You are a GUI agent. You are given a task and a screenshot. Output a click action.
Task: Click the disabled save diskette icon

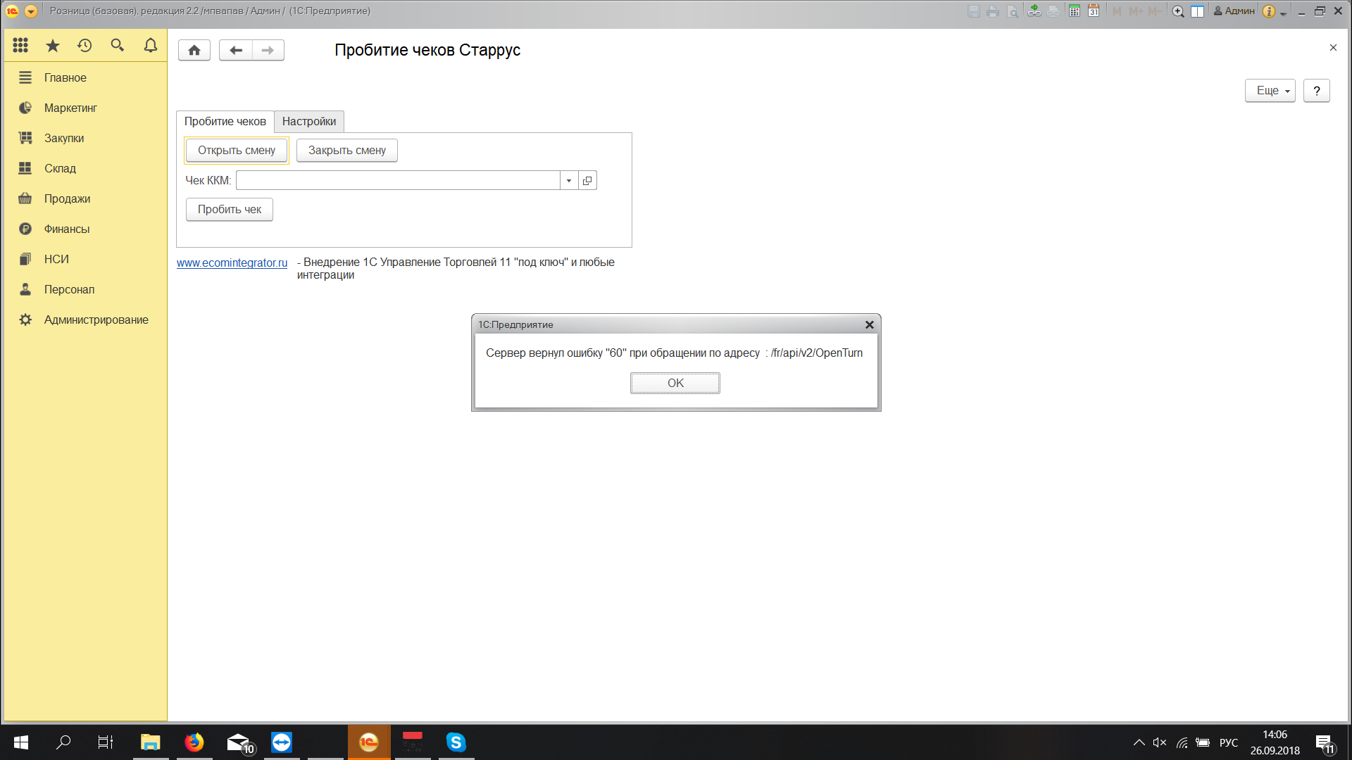tap(974, 11)
